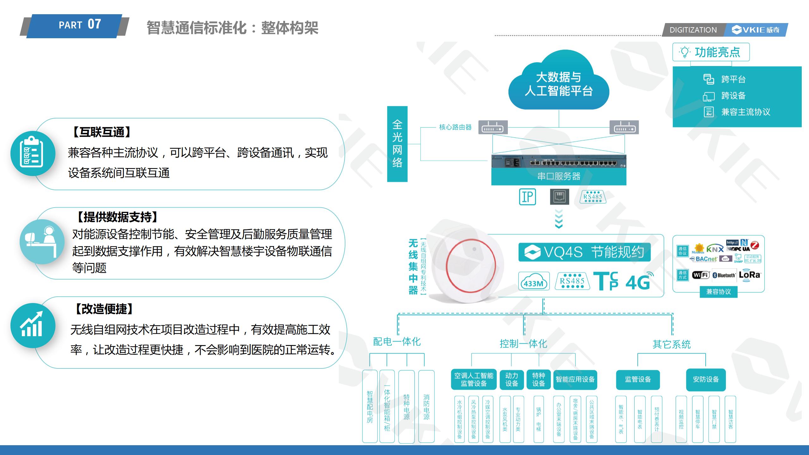Click the support agent at desk icon
The height and width of the screenshot is (455, 809).
[42, 242]
